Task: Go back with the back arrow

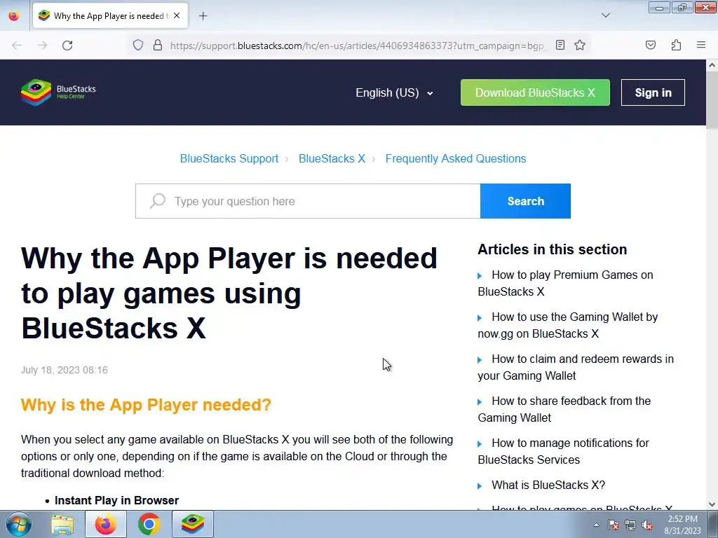Action: coord(17,46)
